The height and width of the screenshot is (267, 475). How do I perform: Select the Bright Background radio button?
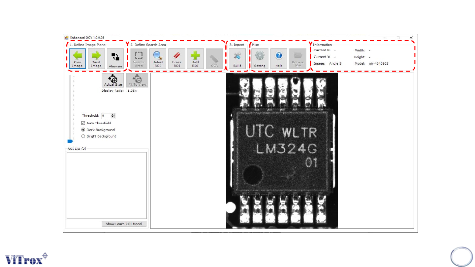tap(83, 136)
